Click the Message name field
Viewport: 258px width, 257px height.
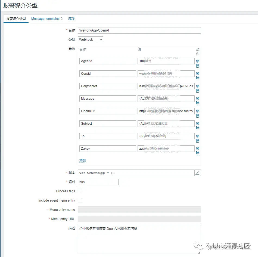108,99
